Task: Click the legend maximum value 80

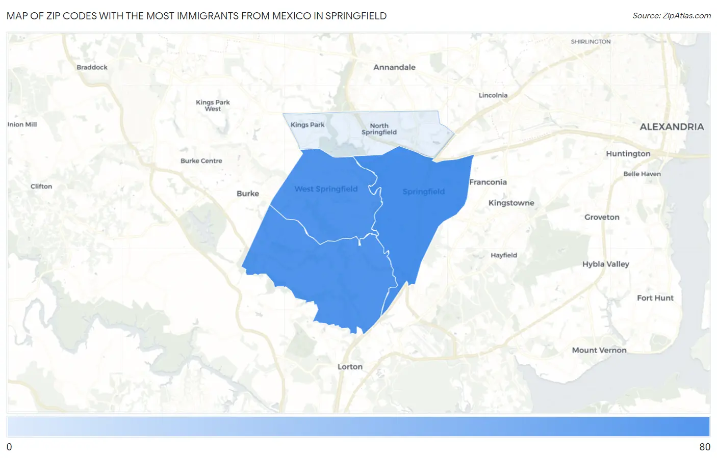Action: pos(705,447)
